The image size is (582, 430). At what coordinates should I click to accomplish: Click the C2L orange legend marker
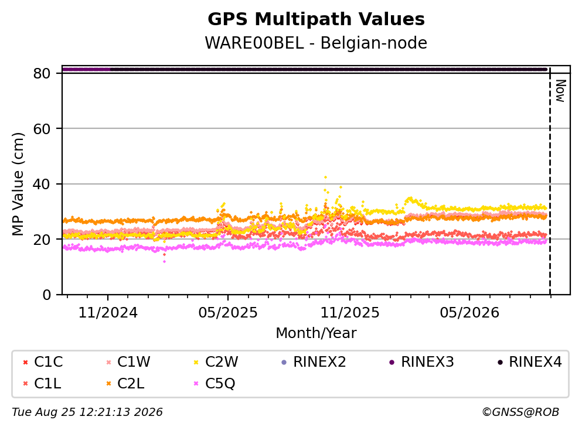[109, 384]
